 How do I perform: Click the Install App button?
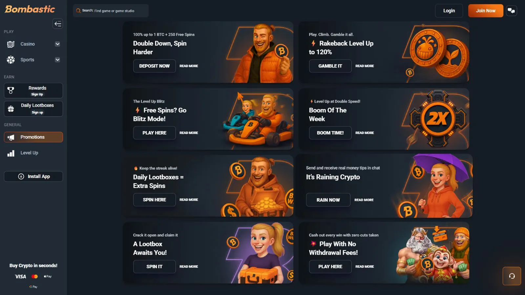tap(33, 176)
